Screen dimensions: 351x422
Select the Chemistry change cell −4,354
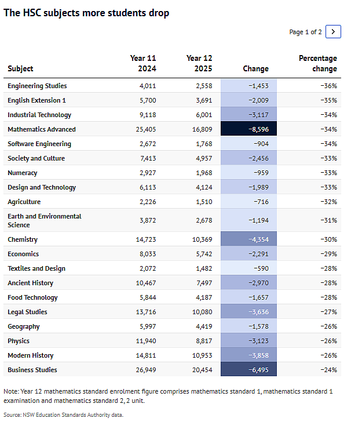(248, 239)
